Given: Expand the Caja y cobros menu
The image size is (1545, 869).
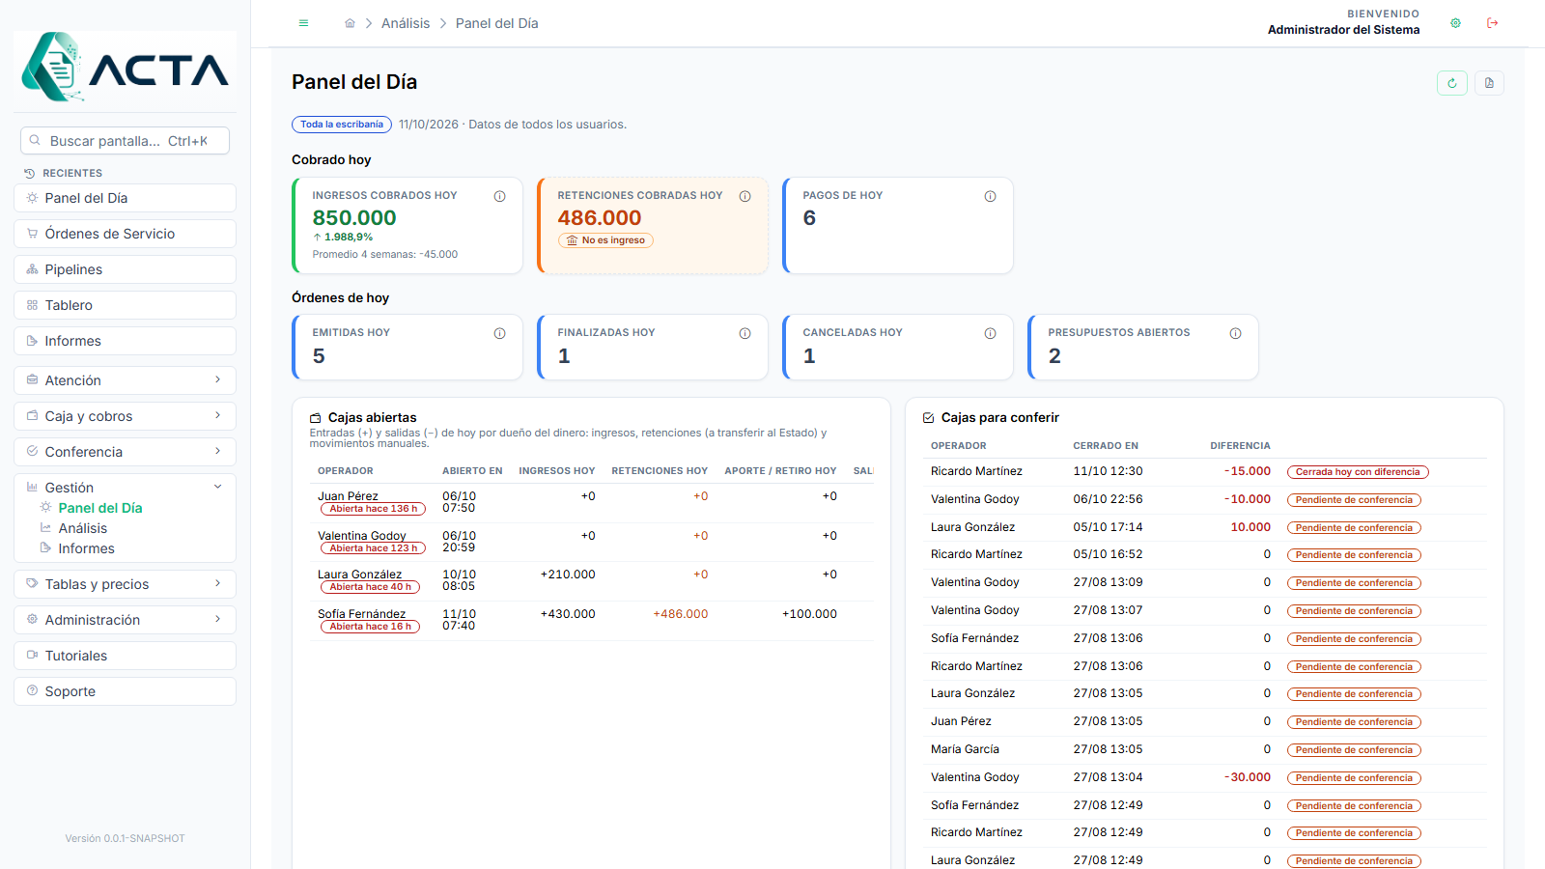Looking at the screenshot, I should tap(126, 416).
